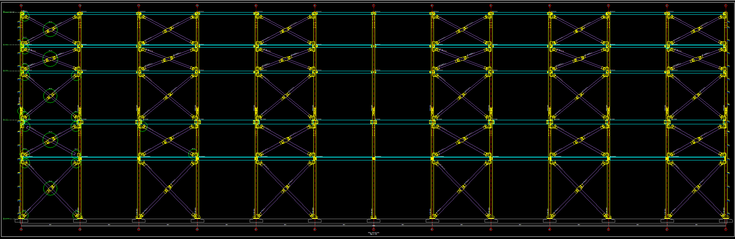Click the green detail circle on topmost-left brace crossing
The width and height of the screenshot is (735, 239).
coord(50,30)
